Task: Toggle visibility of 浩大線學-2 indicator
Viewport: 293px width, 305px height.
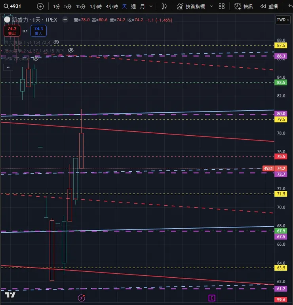Action: click(70, 50)
